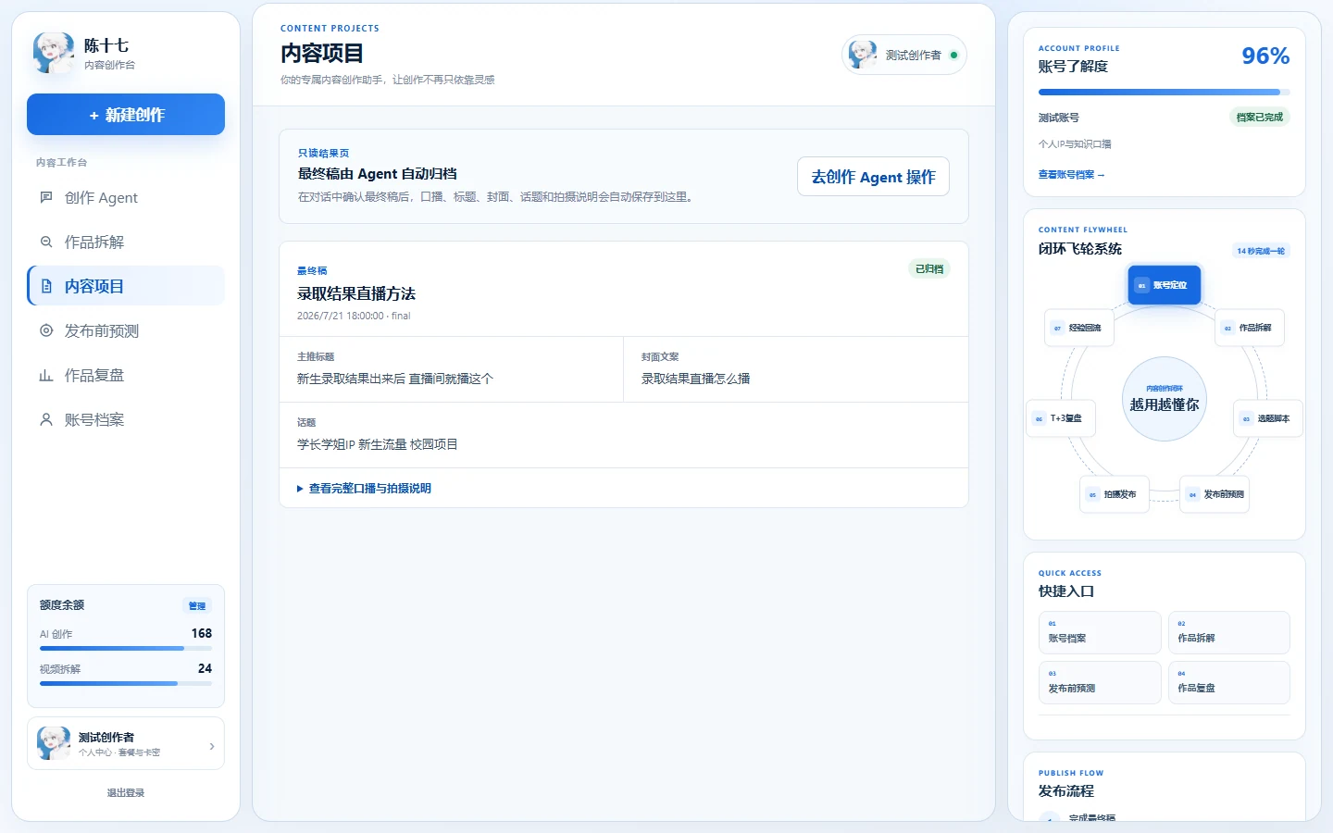This screenshot has height=833, width=1333.
Task: Select the 作品拆解 magnifier icon
Action: pos(46,242)
